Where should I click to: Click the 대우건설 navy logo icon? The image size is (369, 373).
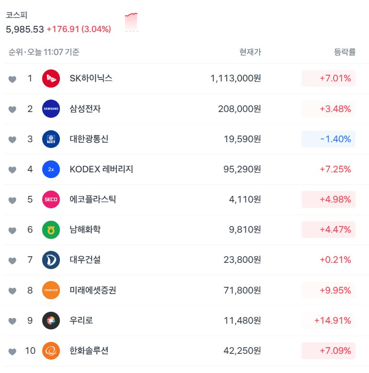(x=51, y=260)
